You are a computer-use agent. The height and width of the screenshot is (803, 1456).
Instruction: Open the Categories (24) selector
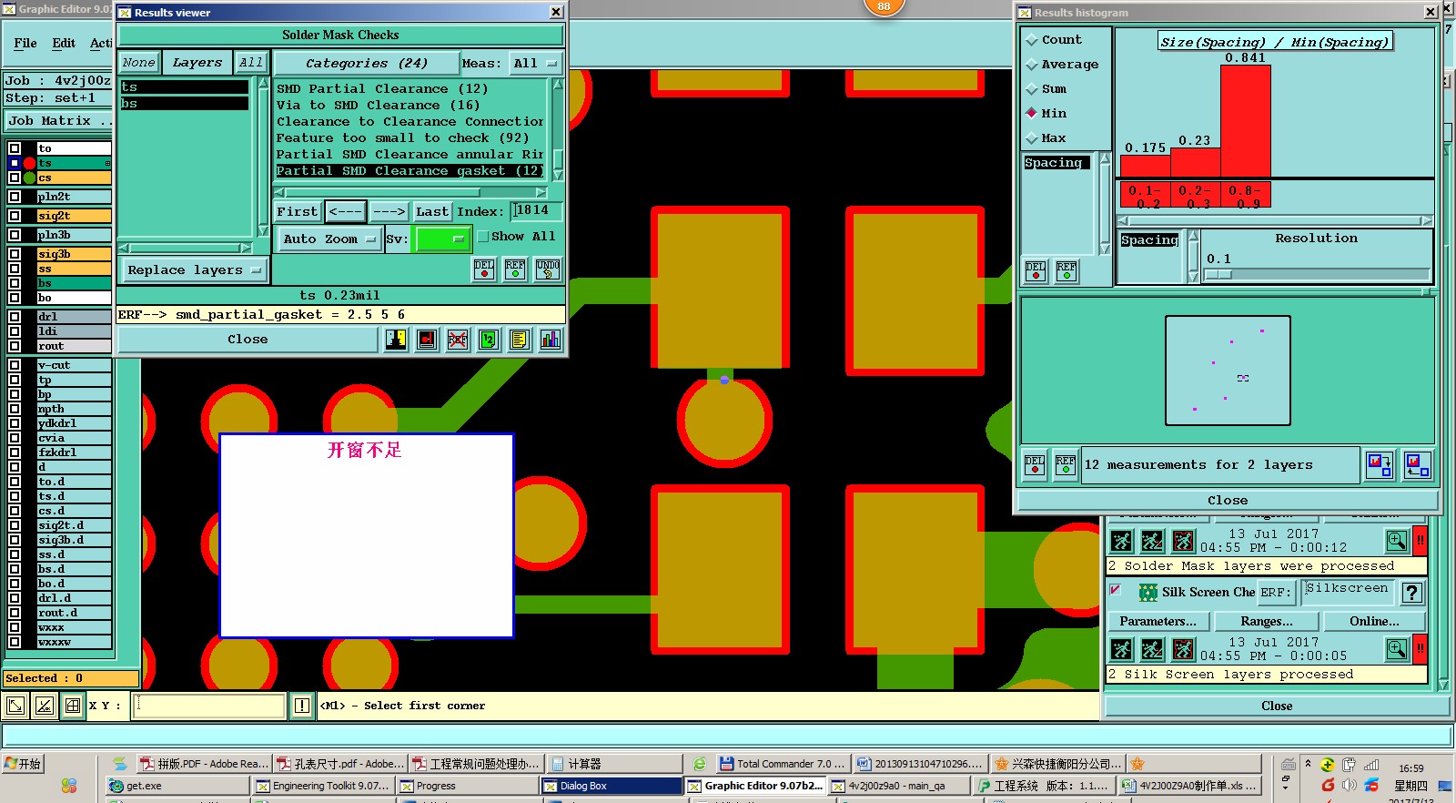tap(367, 64)
